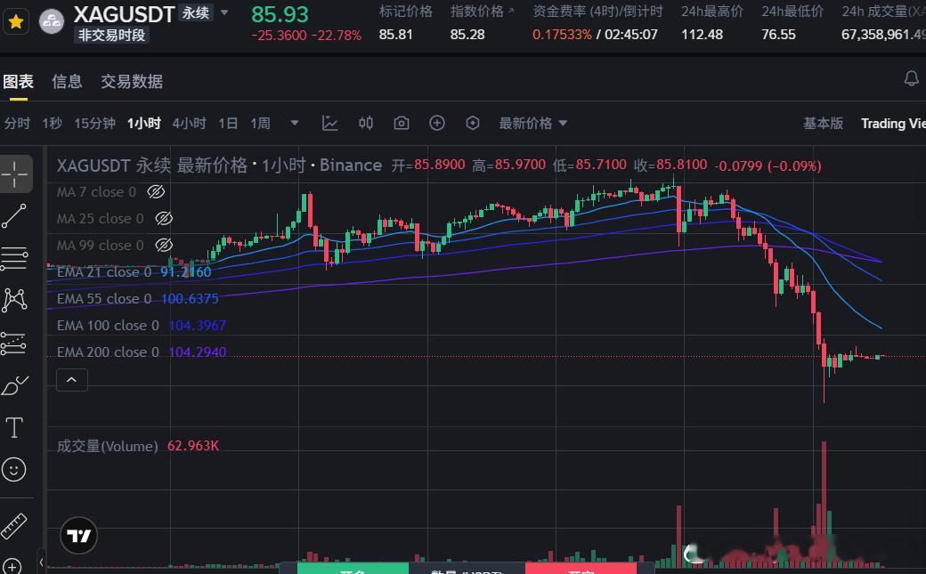Take a chart snapshot with camera icon
926x574 pixels.
(x=402, y=123)
